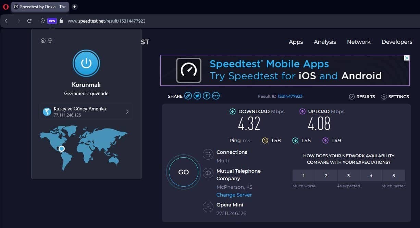
Task: Expand the Kuzey ve Güney Amerika location selector
Action: click(x=86, y=112)
